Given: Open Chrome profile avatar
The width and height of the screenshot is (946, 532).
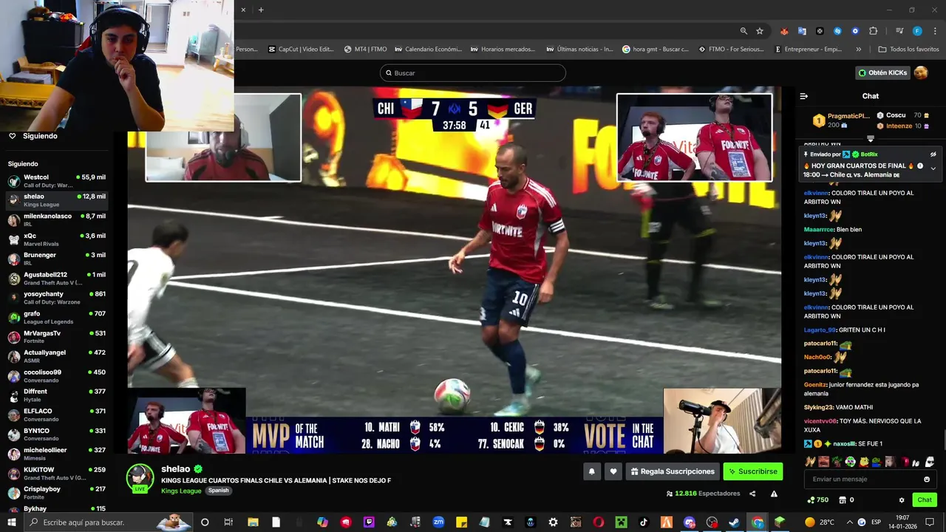Looking at the screenshot, I should click(x=917, y=31).
